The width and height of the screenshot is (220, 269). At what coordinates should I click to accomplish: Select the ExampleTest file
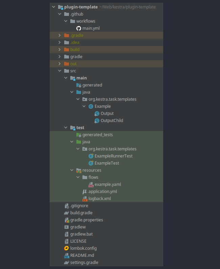pos(106,163)
